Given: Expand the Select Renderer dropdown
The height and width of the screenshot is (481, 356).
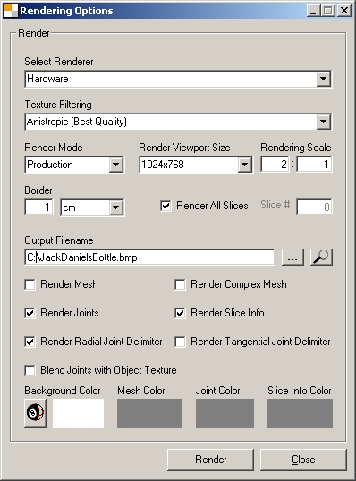Looking at the screenshot, I should (324, 79).
